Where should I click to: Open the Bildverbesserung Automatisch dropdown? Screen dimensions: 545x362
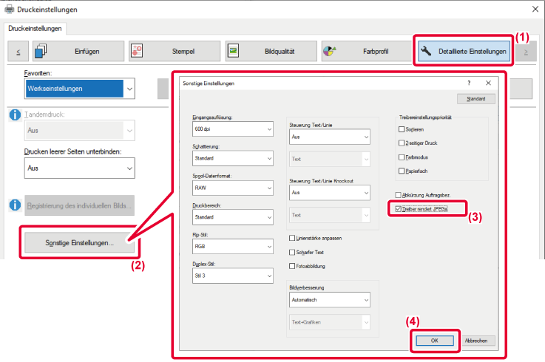point(330,300)
